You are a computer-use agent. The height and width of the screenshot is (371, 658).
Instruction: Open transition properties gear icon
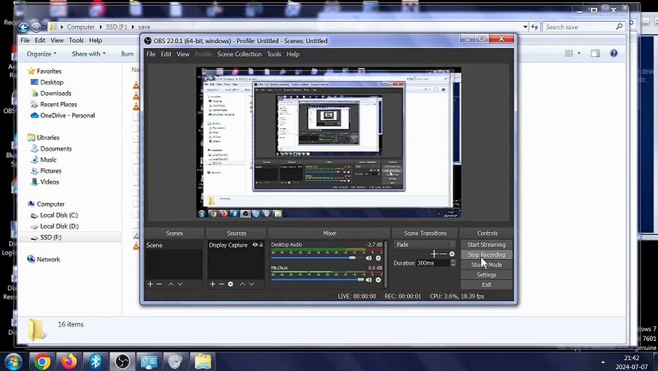click(452, 254)
